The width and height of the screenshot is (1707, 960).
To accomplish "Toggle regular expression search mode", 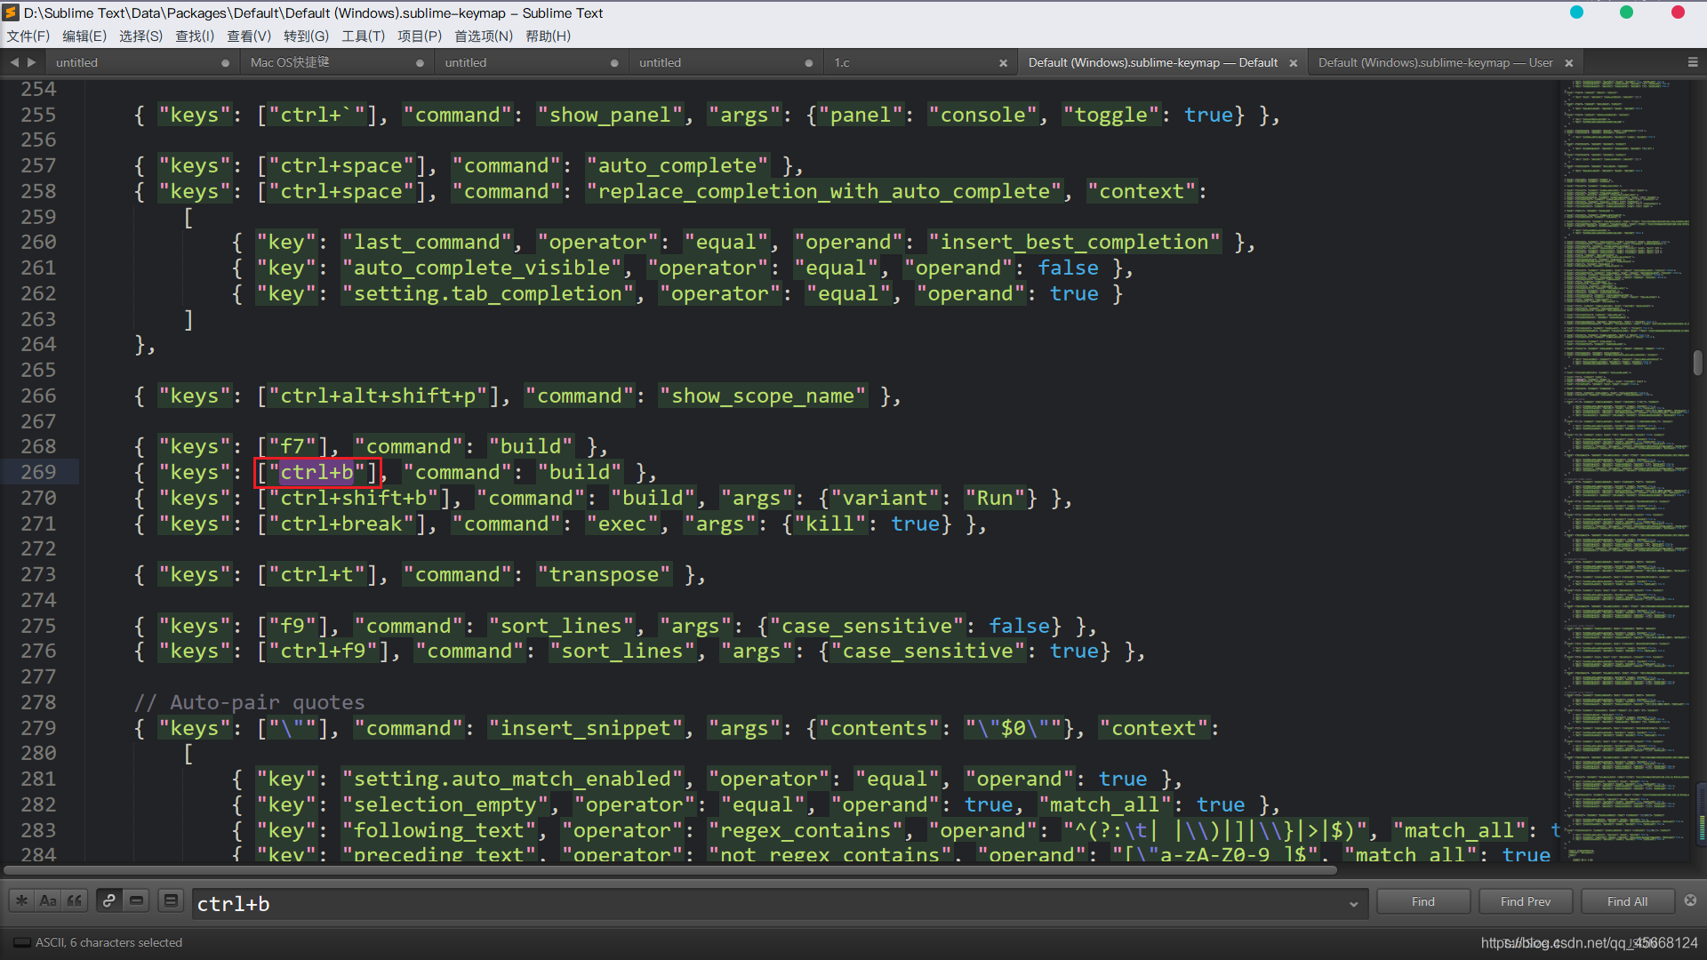I will [x=22, y=901].
